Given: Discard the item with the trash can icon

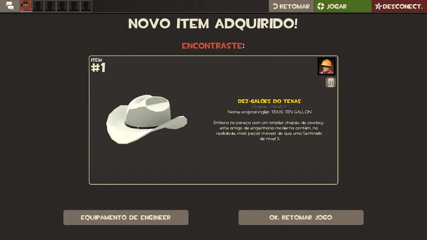Looking at the screenshot, I should (x=330, y=83).
